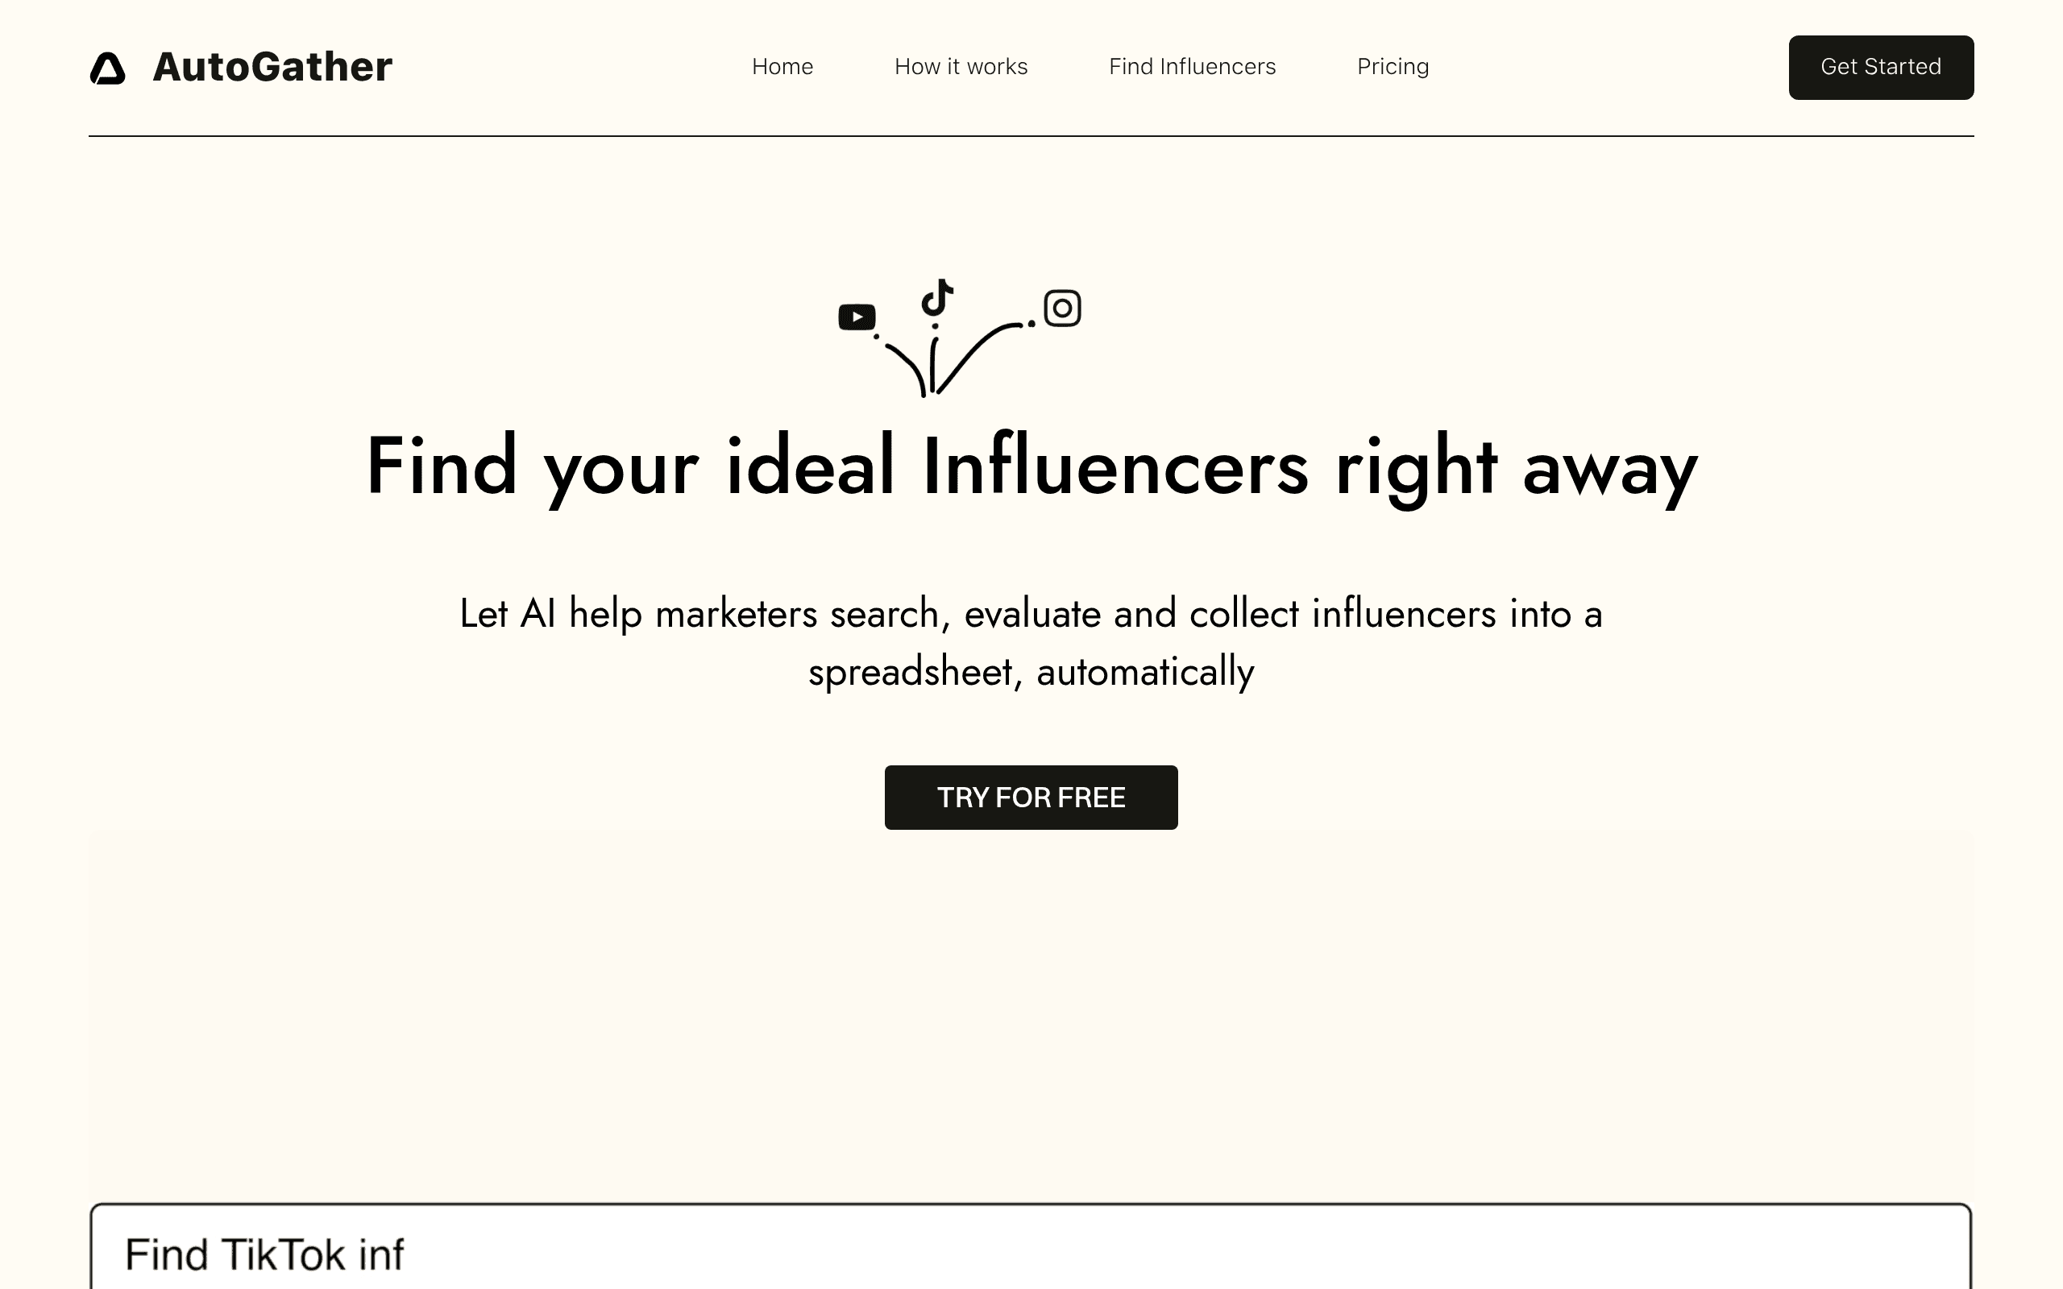Image resolution: width=2063 pixels, height=1289 pixels.
Task: Click the header divider line below navigation
Action: [1031, 135]
